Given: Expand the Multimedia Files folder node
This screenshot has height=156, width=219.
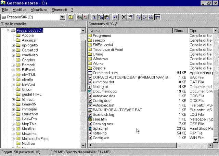Looking at the screenshot, I should 13,139.
